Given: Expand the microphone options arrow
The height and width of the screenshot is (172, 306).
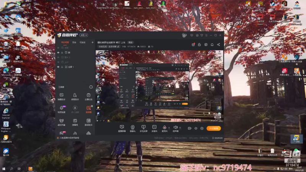Looking at the screenshot, I should 169,128.
